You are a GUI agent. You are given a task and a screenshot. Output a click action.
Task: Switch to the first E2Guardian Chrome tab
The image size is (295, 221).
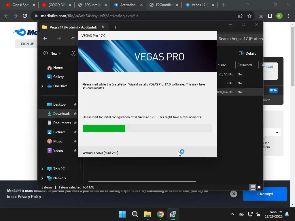tap(90, 5)
